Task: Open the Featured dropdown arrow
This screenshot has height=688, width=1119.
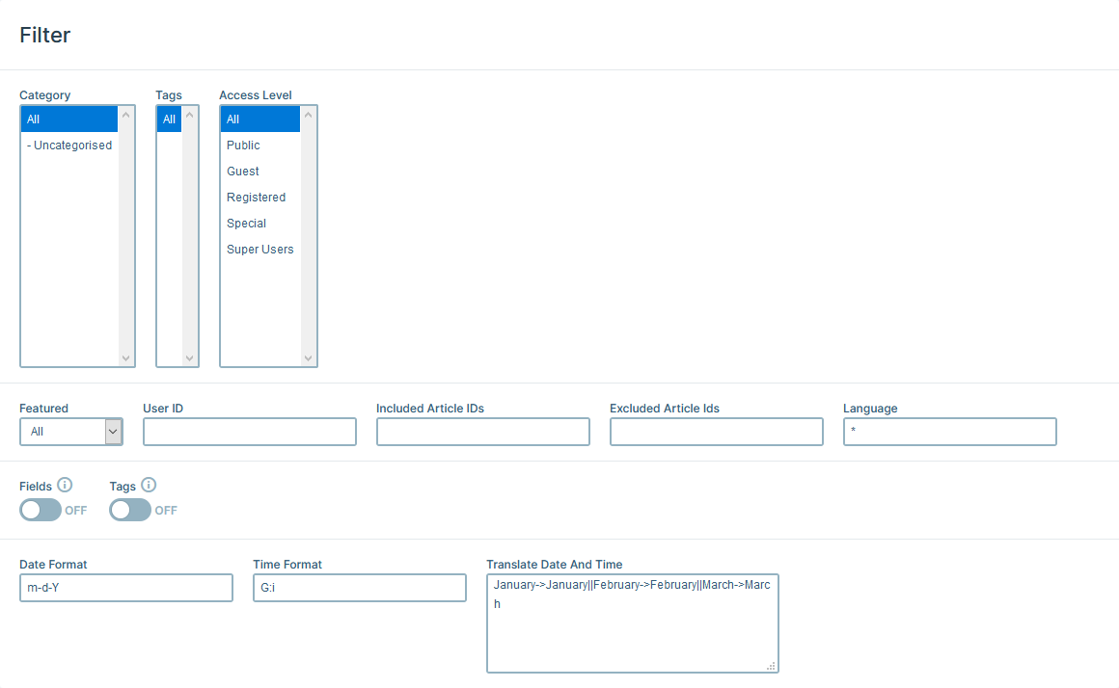Action: coord(111,431)
